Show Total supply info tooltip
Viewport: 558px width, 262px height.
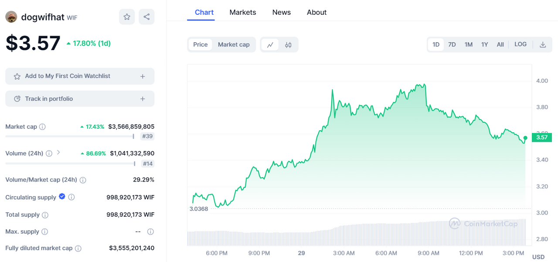tap(45, 215)
